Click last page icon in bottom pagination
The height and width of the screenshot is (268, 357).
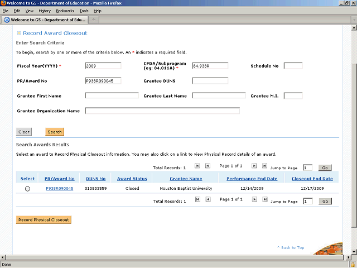(x=264, y=199)
